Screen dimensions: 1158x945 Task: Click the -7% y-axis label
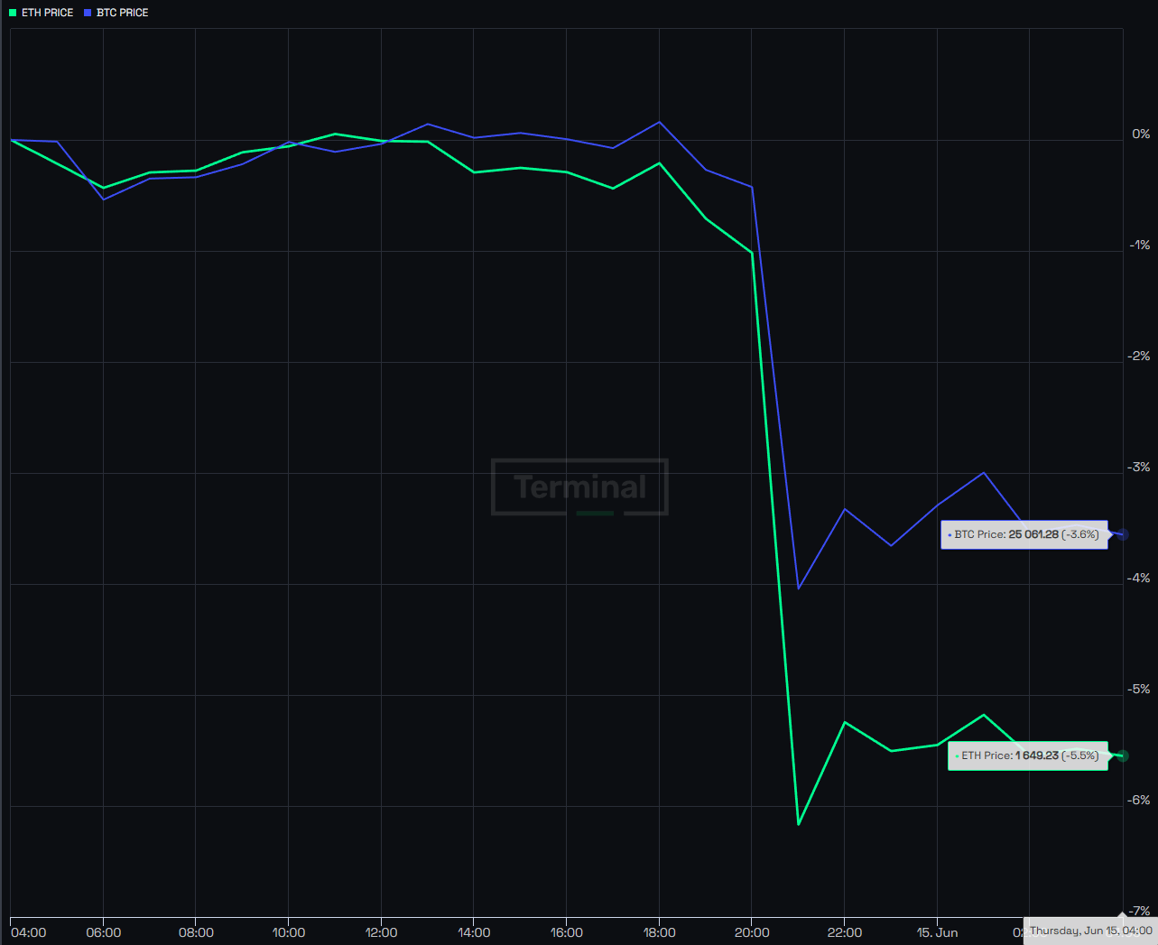[1140, 912]
